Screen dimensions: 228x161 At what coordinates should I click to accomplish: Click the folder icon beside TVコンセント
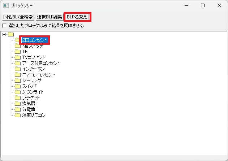pyautogui.click(x=18, y=57)
